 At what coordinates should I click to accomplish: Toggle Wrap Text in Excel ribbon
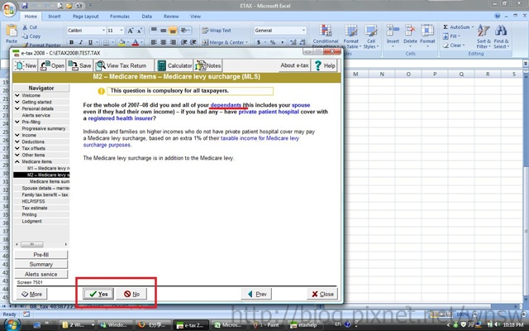pos(217,31)
